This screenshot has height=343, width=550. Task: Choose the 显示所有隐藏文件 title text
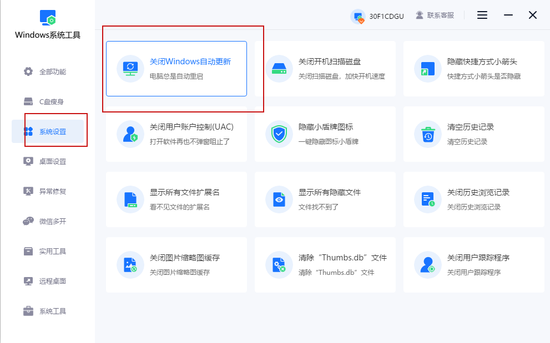point(329,192)
